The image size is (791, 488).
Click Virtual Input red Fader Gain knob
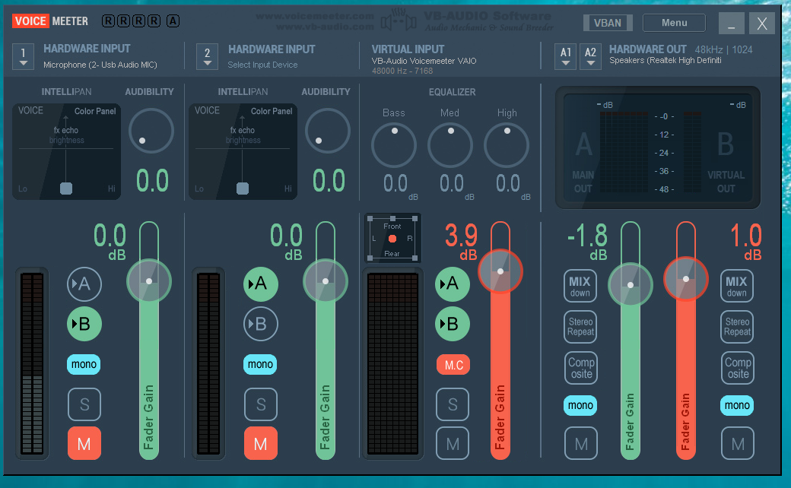[500, 271]
